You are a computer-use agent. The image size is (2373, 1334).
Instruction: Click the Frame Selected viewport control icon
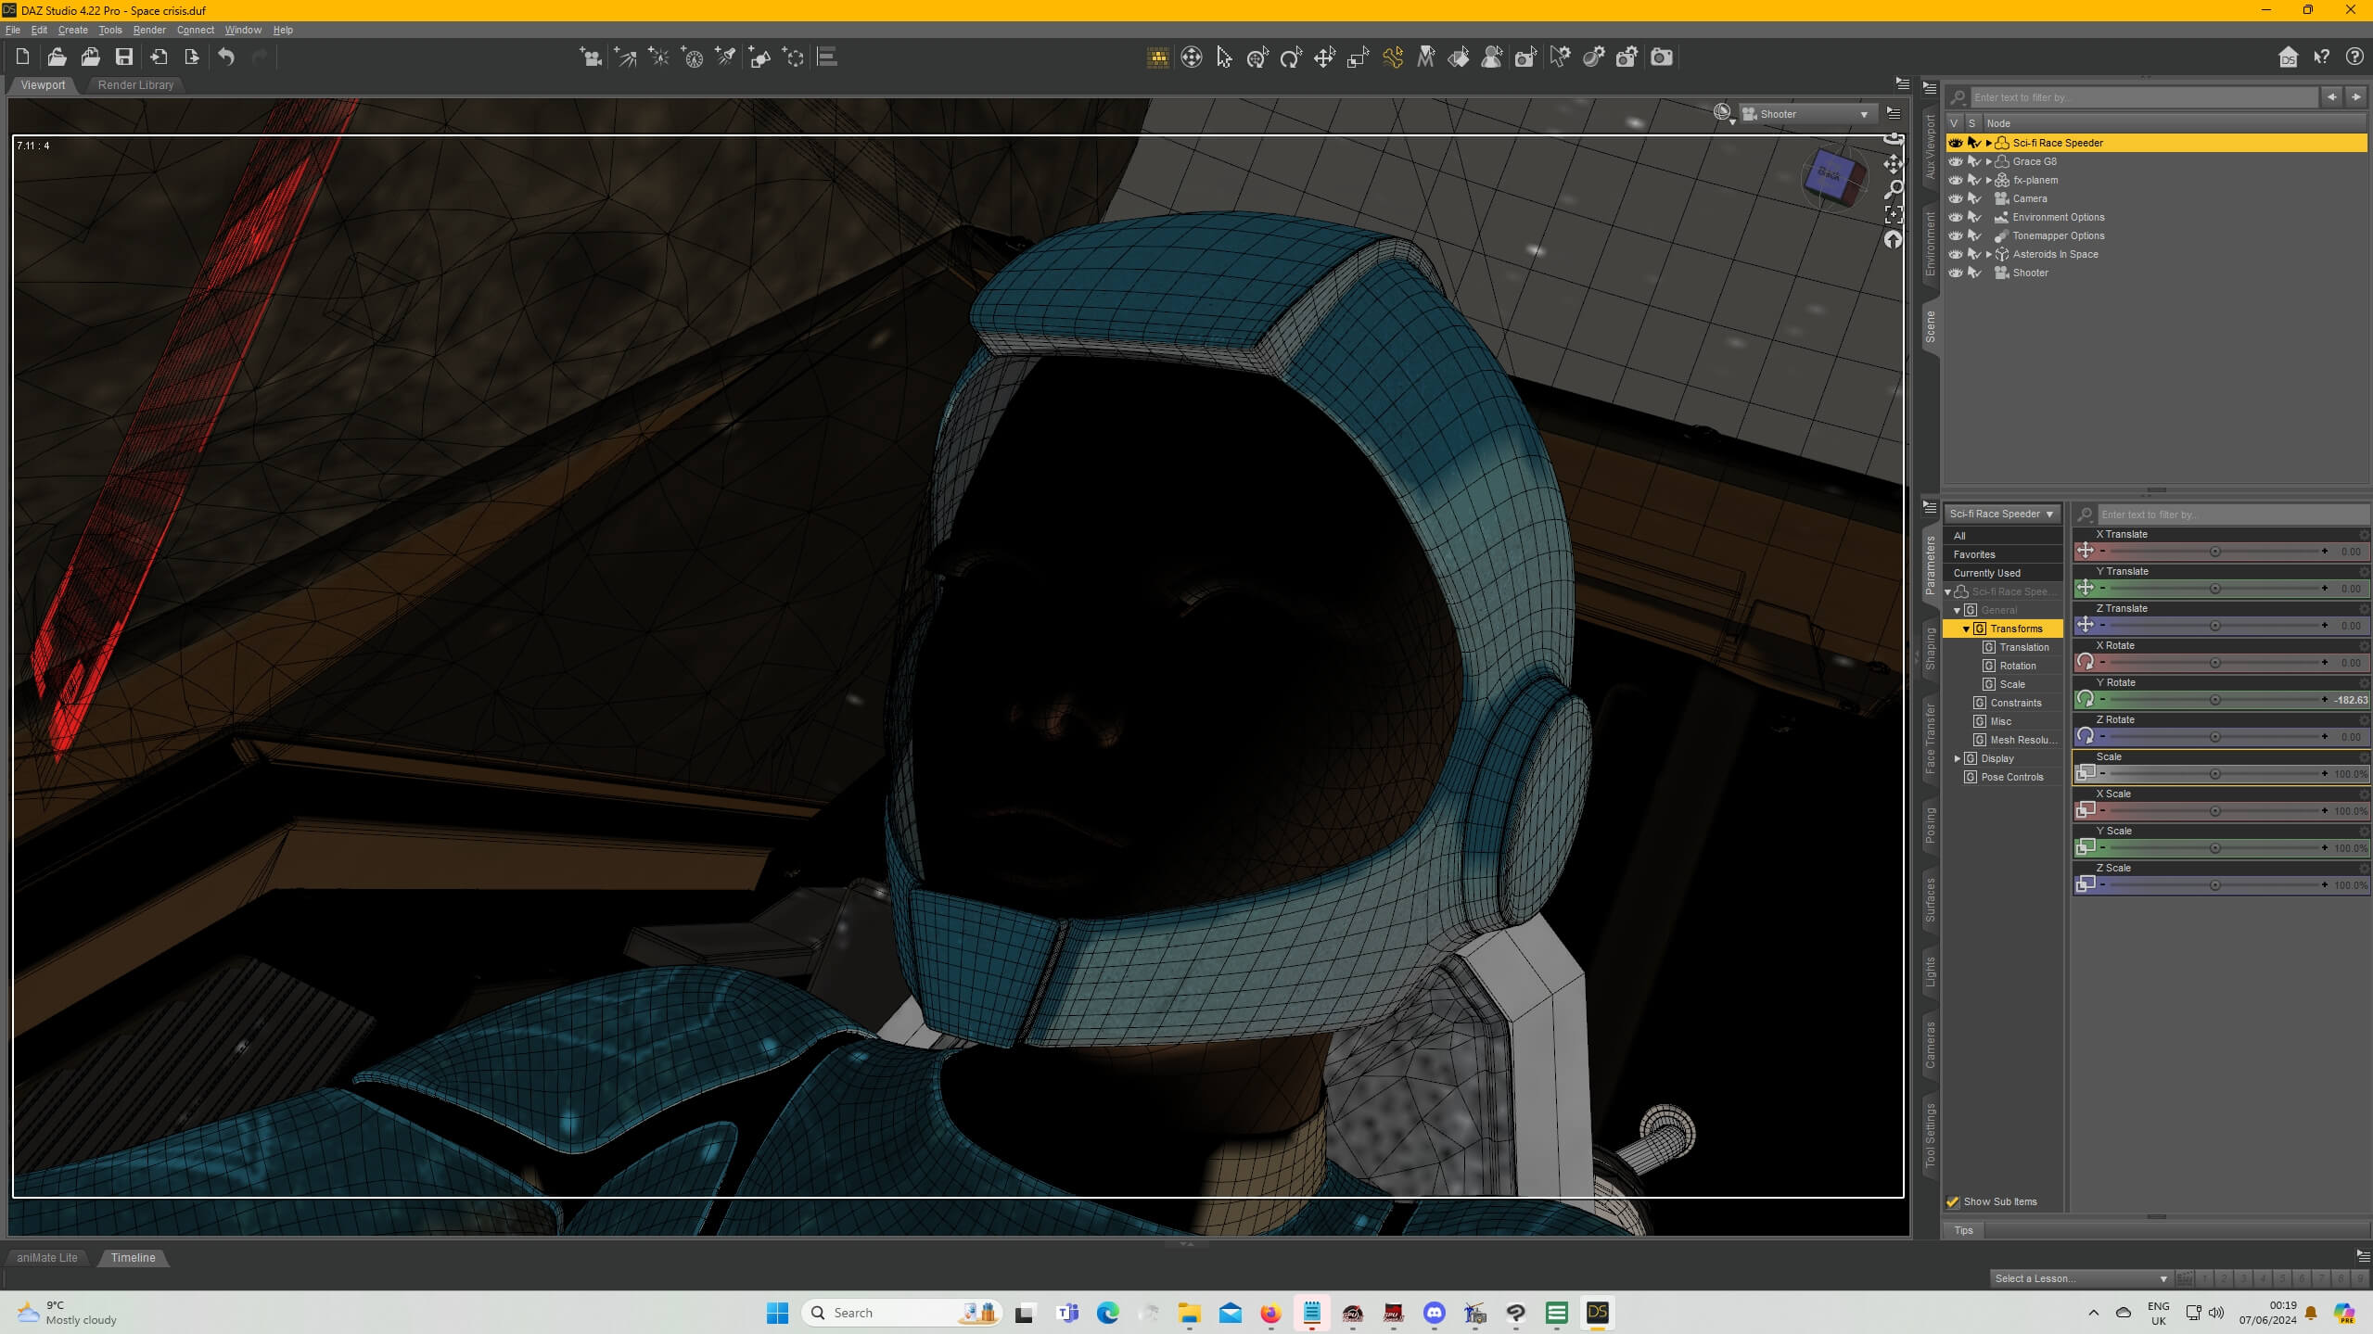pos(1894,214)
